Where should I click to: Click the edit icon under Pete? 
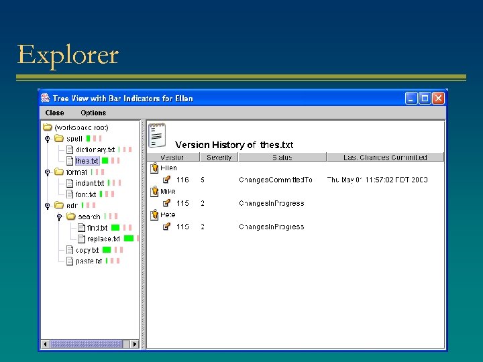point(166,227)
